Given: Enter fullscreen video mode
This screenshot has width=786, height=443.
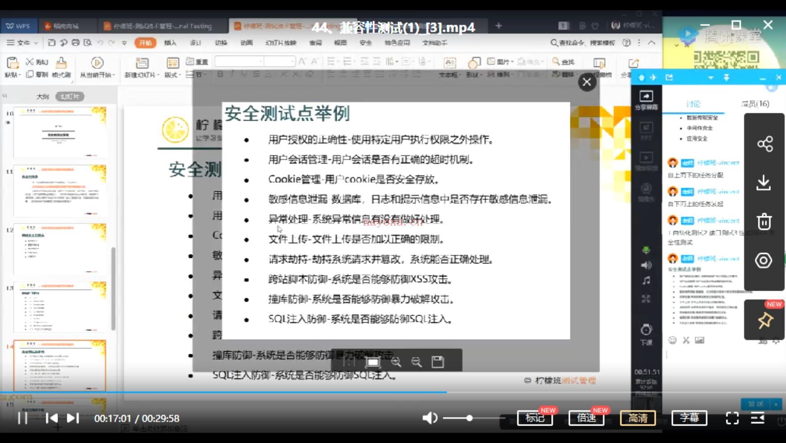Looking at the screenshot, I should [732, 418].
